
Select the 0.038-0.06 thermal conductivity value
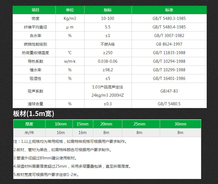pos(107,61)
